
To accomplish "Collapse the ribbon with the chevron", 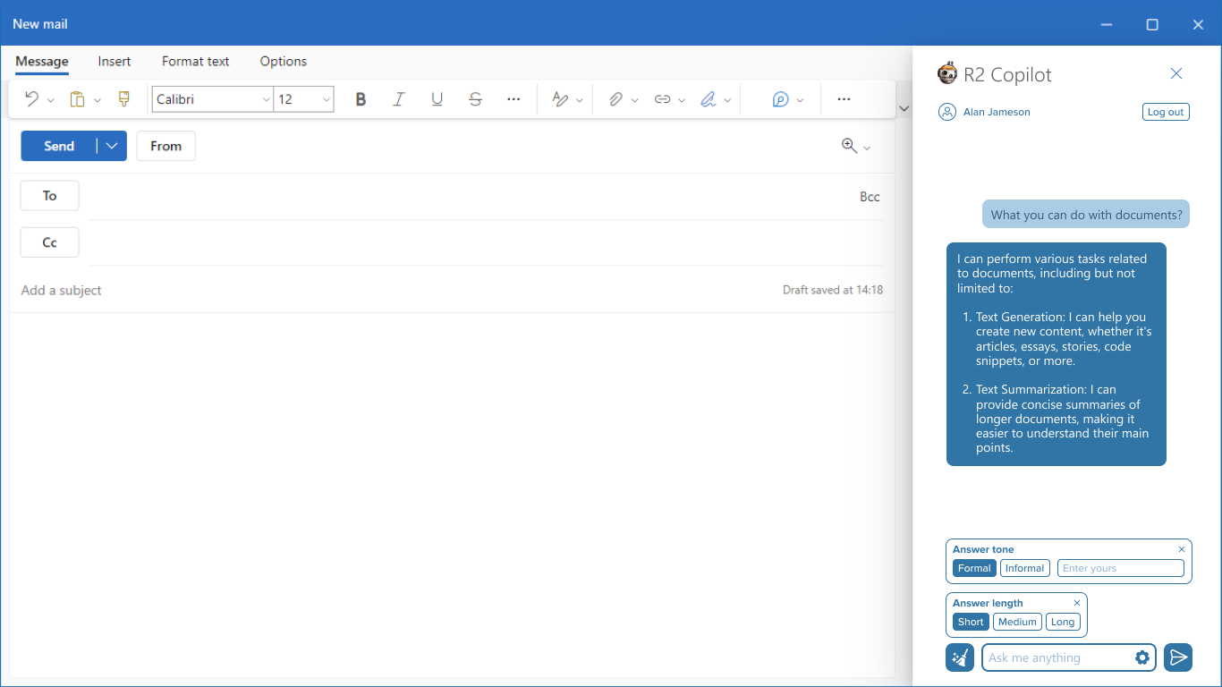I will (904, 108).
